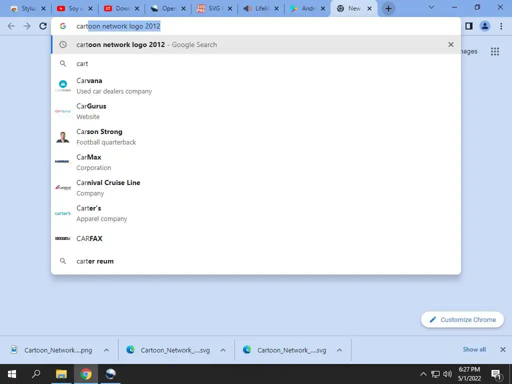Open a new tab with plus button
512x384 pixels.
(x=388, y=8)
